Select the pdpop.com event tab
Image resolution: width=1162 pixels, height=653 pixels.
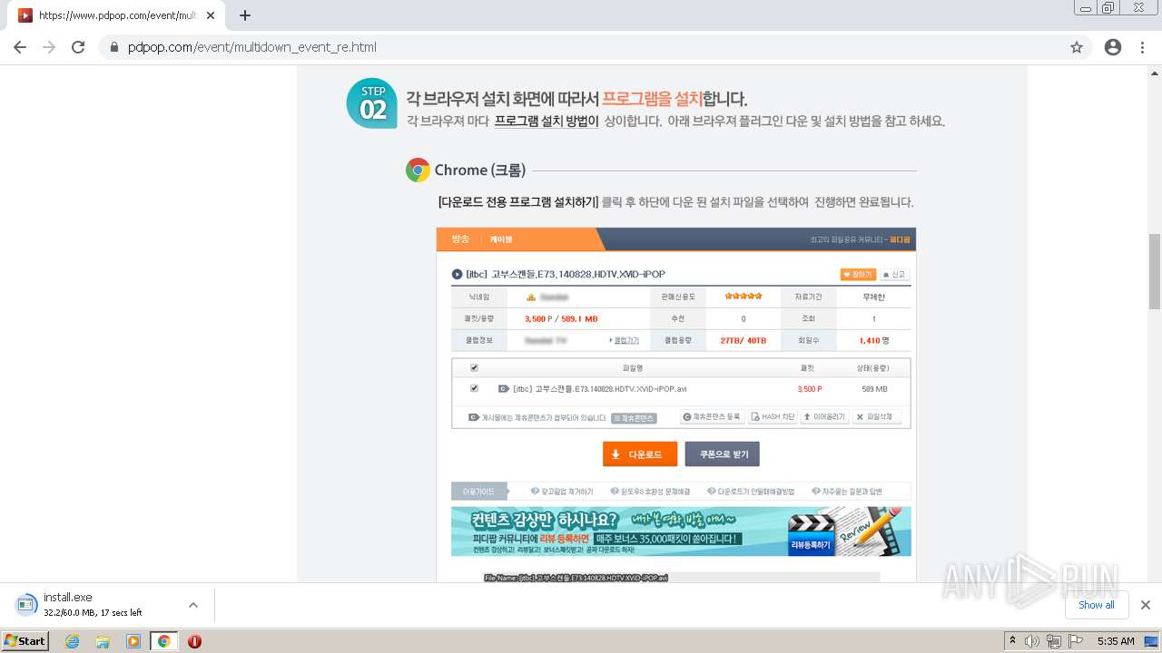116,15
